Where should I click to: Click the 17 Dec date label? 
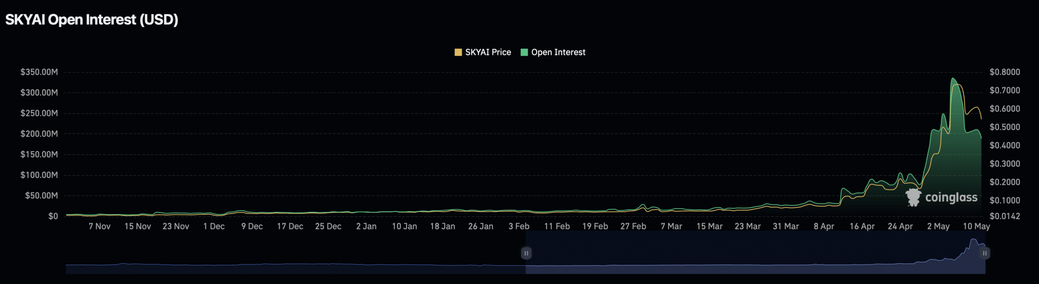pos(290,227)
